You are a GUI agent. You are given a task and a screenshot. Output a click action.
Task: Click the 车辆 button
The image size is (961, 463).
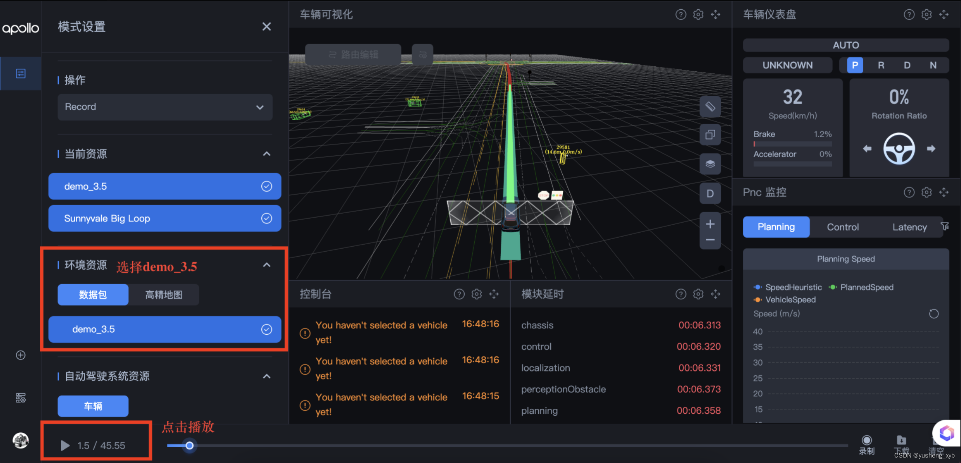[93, 406]
